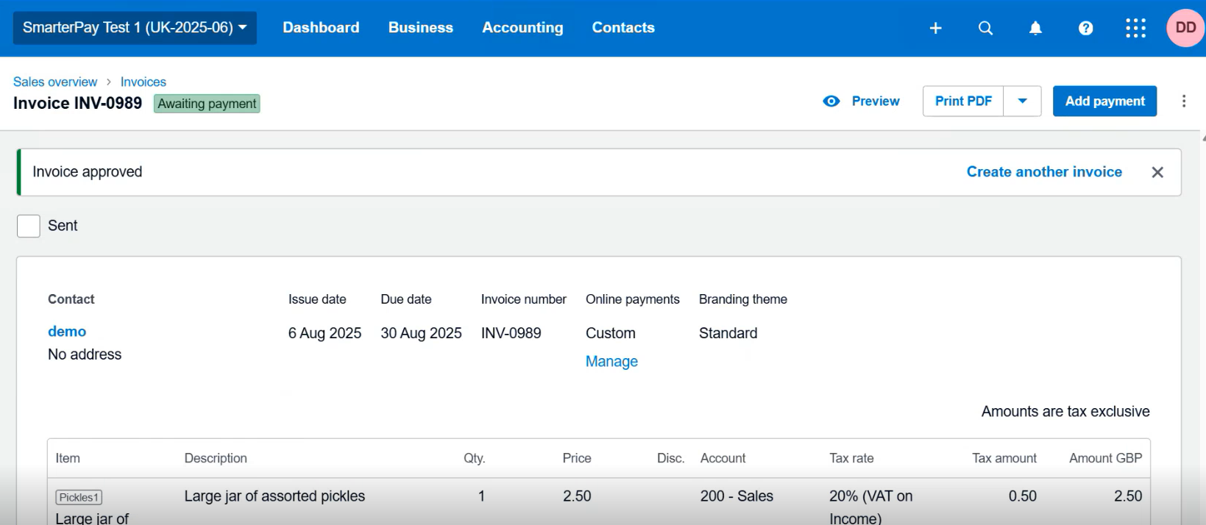Open the invoice options three-dot menu

1184,101
